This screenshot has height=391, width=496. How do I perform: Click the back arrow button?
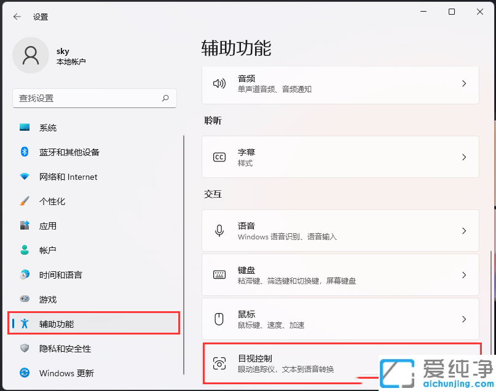coord(17,17)
